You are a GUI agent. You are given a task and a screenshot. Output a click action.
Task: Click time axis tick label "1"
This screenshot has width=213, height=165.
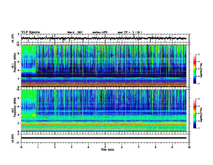pos(38,147)
